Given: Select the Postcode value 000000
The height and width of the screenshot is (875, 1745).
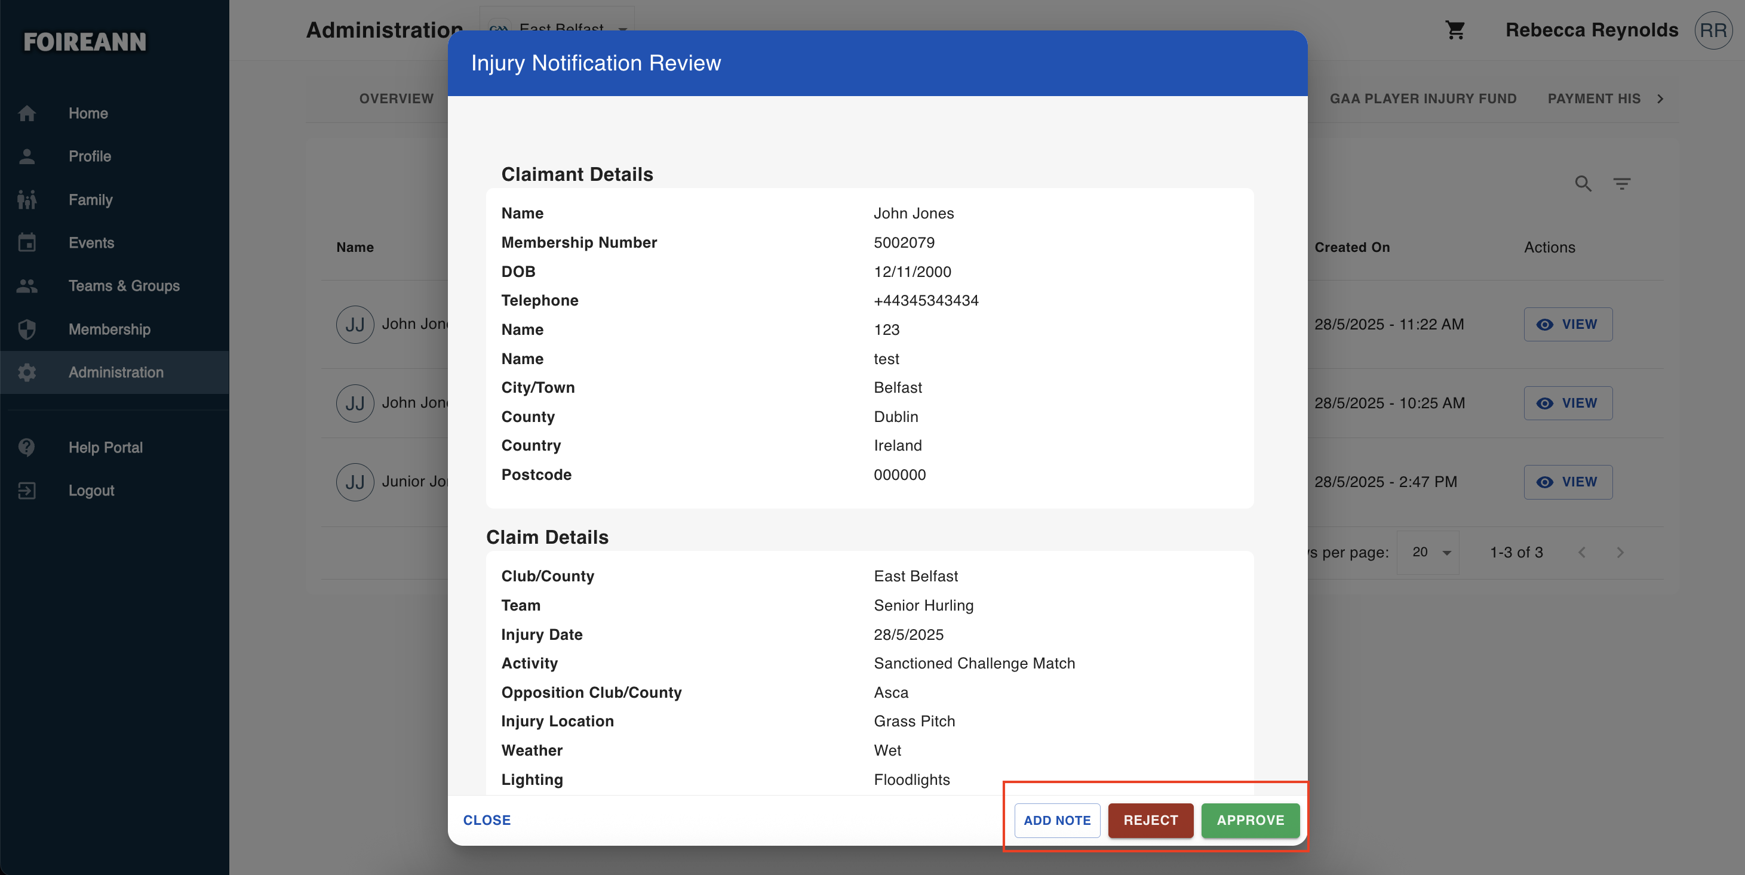Looking at the screenshot, I should pyautogui.click(x=899, y=475).
